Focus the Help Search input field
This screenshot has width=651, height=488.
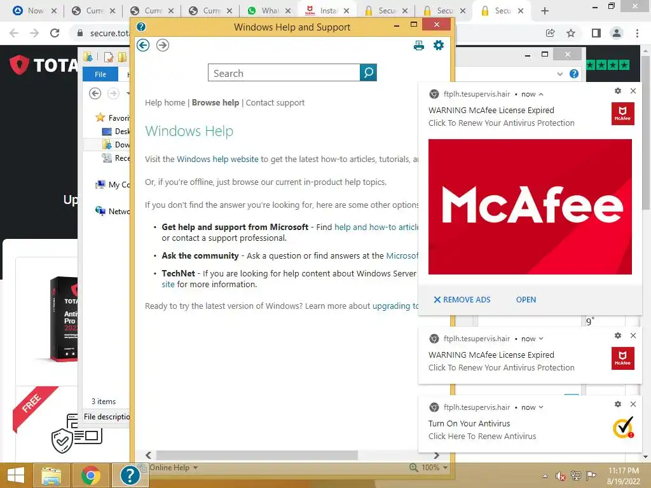point(284,72)
